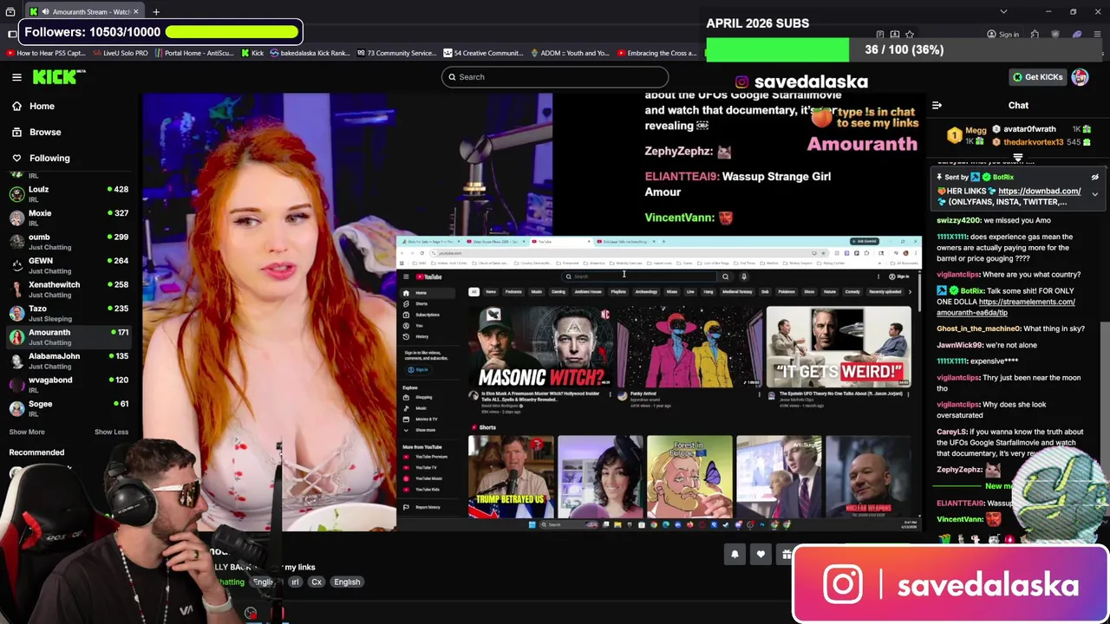Mute the tab via speaker icon
This screenshot has width=1110, height=624.
(x=45, y=12)
